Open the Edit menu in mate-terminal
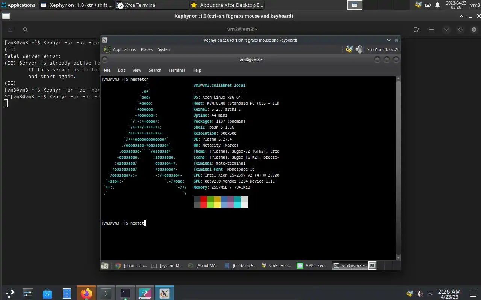 (121, 70)
